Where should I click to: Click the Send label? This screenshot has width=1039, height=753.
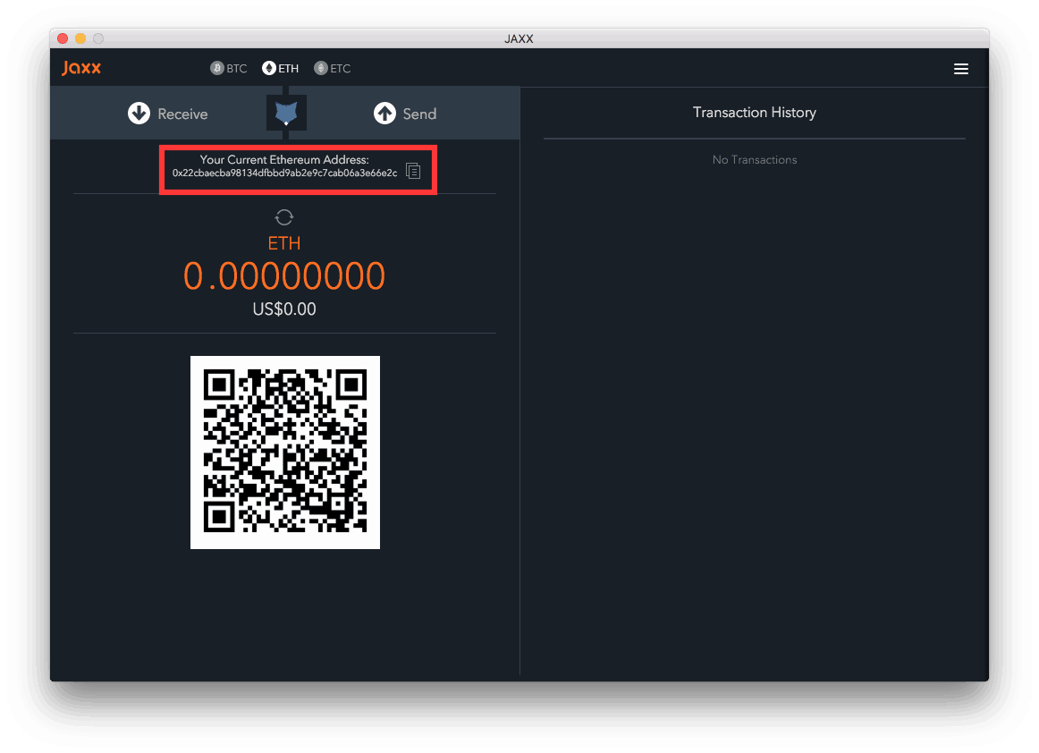pyautogui.click(x=419, y=114)
